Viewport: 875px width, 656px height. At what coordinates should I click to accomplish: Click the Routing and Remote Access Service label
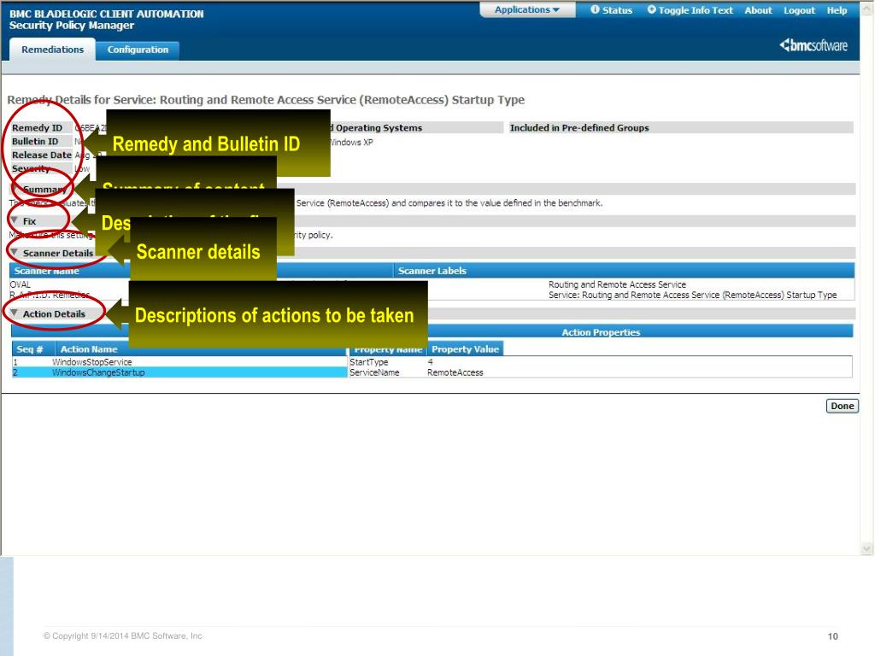(617, 284)
